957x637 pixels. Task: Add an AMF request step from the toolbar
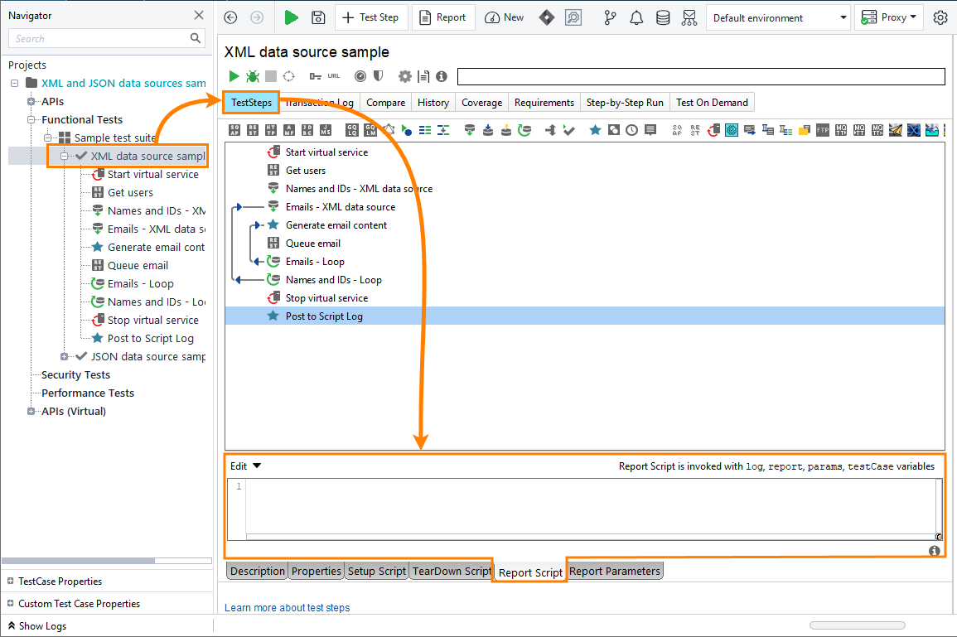289,130
